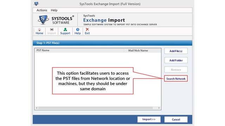
Task: Click the Mail Nick Name column header
Action: pyautogui.click(x=142, y=50)
